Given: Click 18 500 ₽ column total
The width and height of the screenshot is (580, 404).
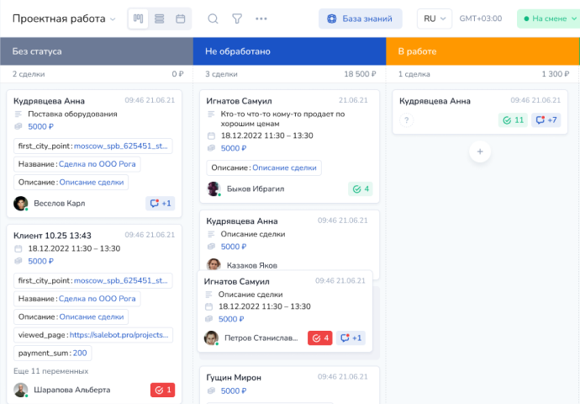Looking at the screenshot, I should click(360, 74).
